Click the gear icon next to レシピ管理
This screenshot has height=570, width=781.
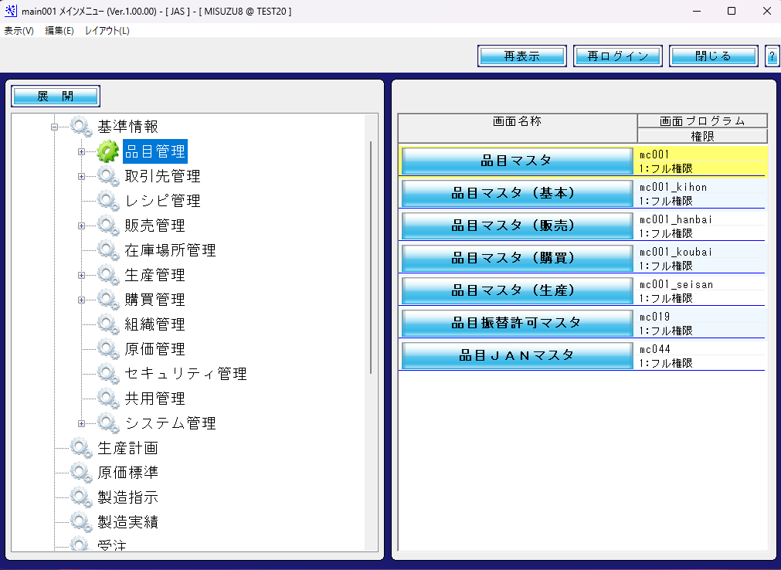point(108,201)
